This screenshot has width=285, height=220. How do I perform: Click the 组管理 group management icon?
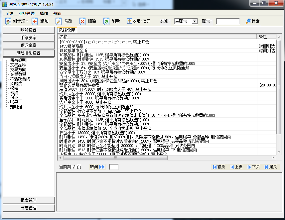[x=8, y=21]
